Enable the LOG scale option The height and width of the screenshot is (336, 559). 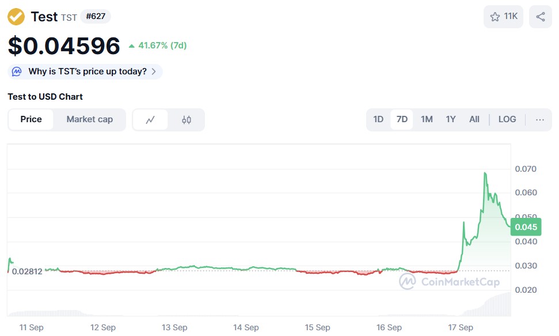(507, 119)
